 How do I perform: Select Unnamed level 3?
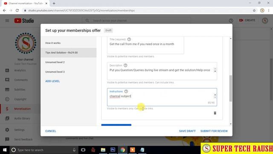[68, 72]
